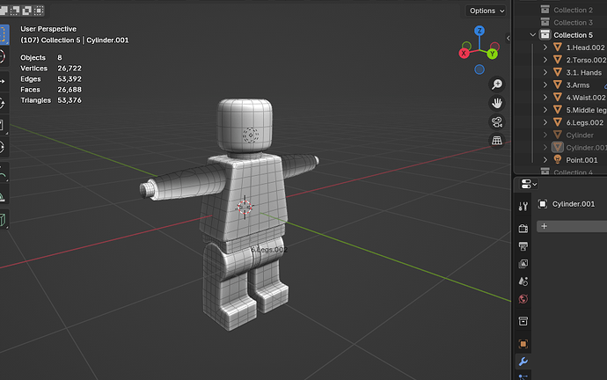Open the Tool properties tab
This screenshot has width=607, height=380.
pos(523,207)
